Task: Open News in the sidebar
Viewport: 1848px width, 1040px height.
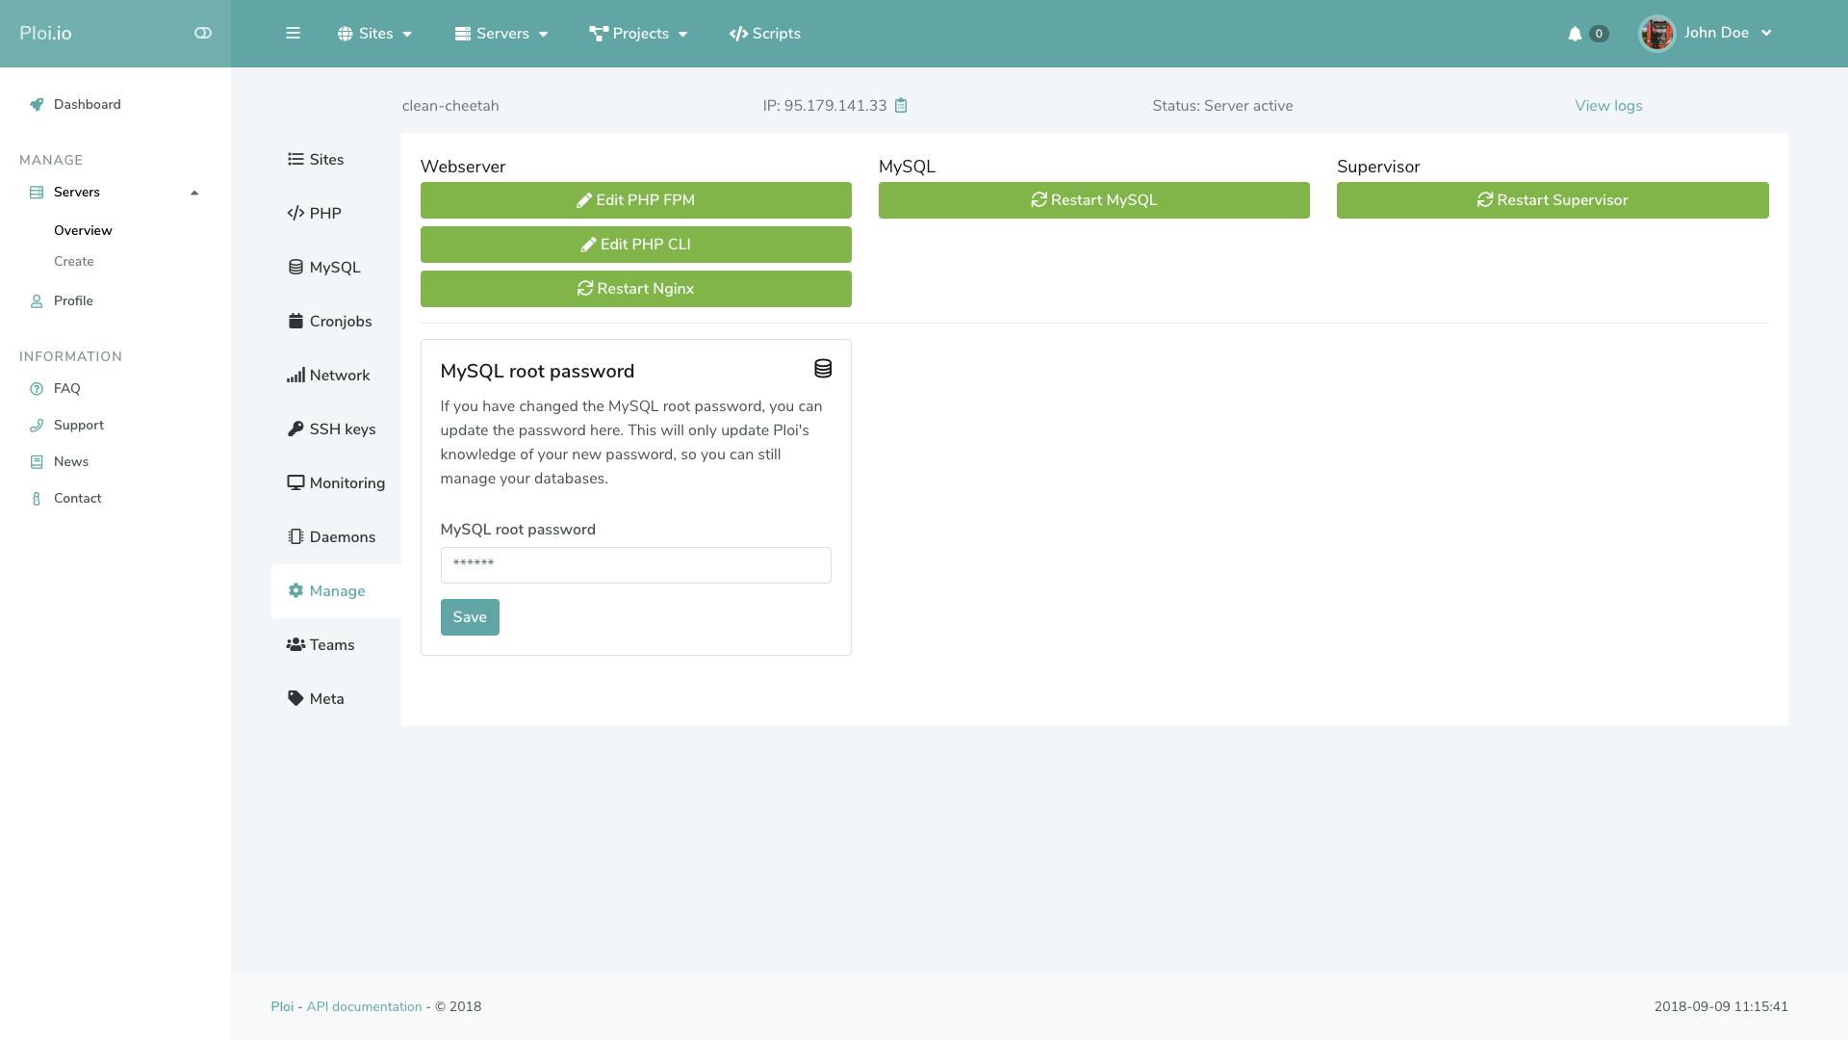Action: [71, 462]
